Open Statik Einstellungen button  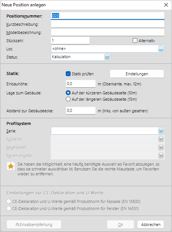[x=137, y=74]
